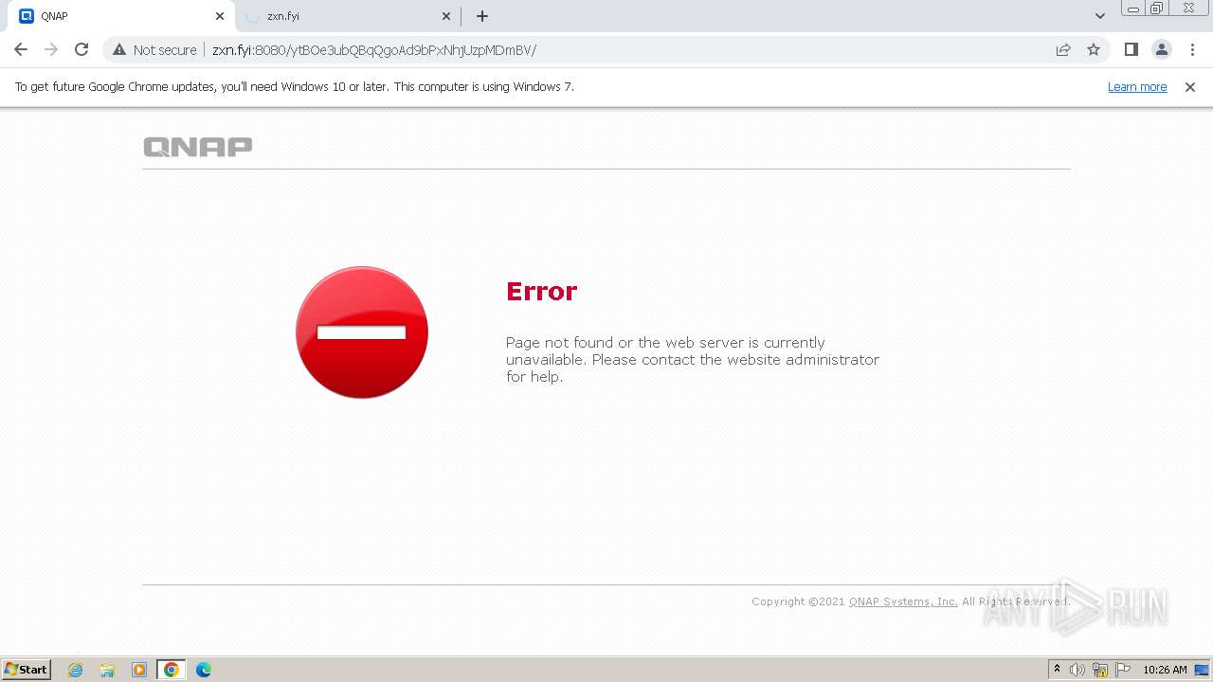This screenshot has width=1213, height=682.
Task: Open Windows Media Player from taskbar
Action: click(x=139, y=670)
